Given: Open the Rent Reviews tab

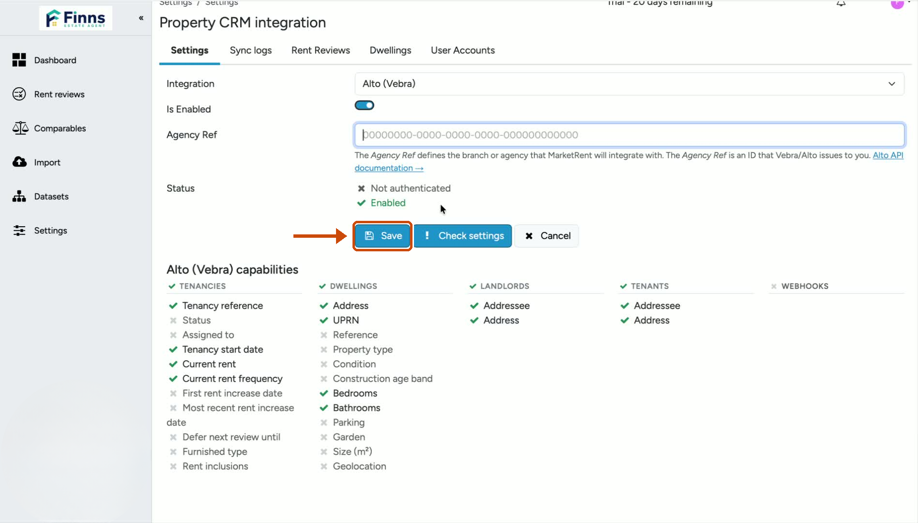Looking at the screenshot, I should pos(321,50).
